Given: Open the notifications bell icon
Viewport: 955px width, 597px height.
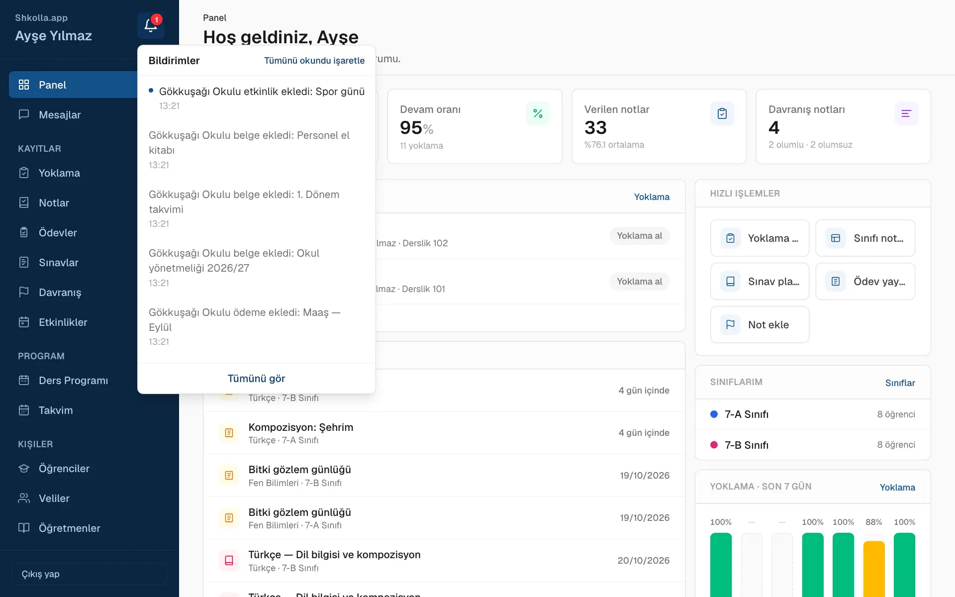Looking at the screenshot, I should (151, 25).
